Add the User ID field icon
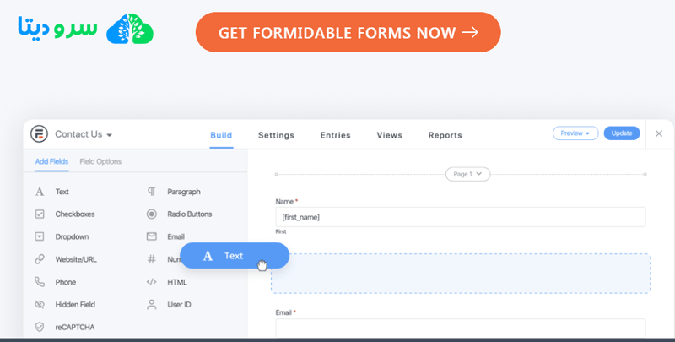This screenshot has height=342, width=675. point(152,304)
